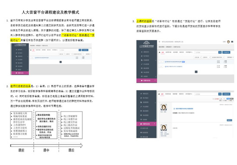Switch to the second tab in the lower-right screenshot
This screenshot has width=237, height=165.
tap(168, 94)
